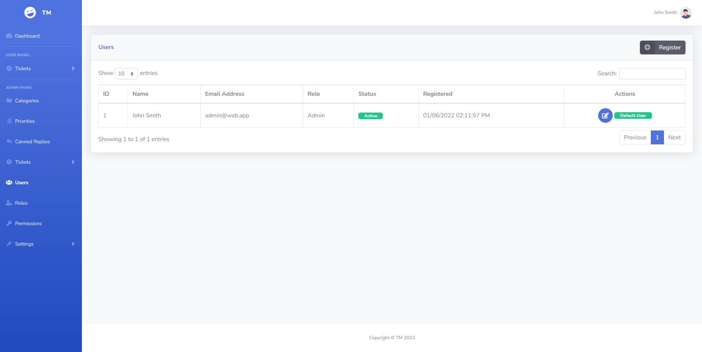Click the Dashboard gauge icon
The width and height of the screenshot is (702, 352).
tap(9, 36)
